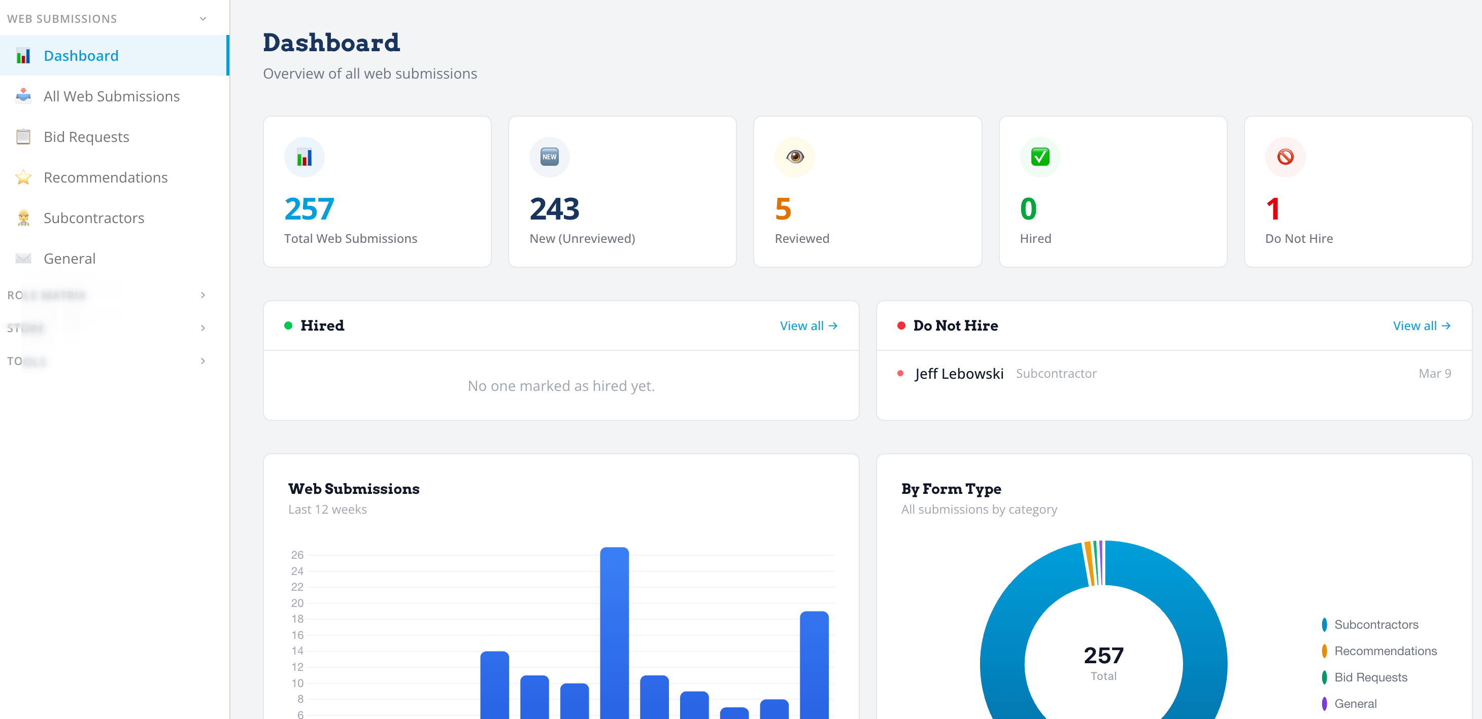Screen dimensions: 1482x719
Task: Click the Recommendations legend label
Action: (1386, 651)
